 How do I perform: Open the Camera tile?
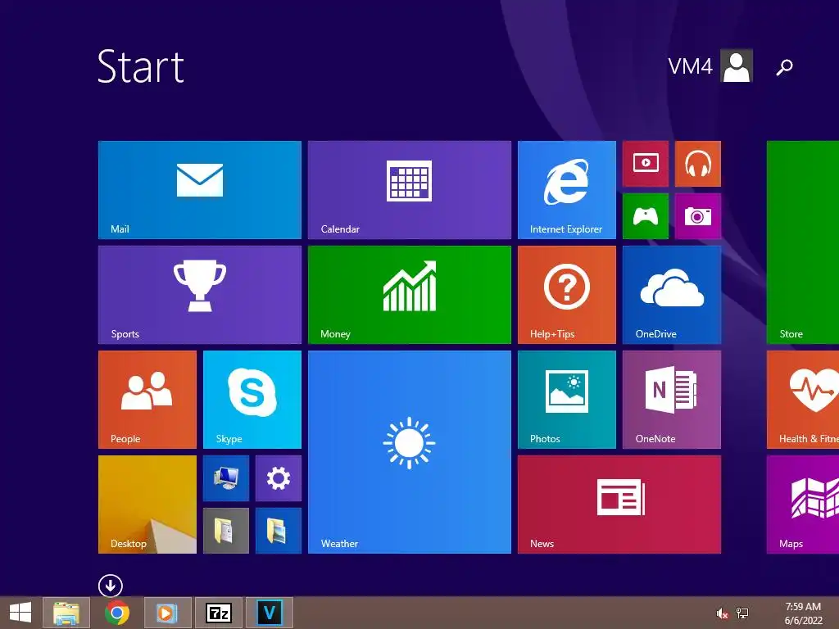698,216
